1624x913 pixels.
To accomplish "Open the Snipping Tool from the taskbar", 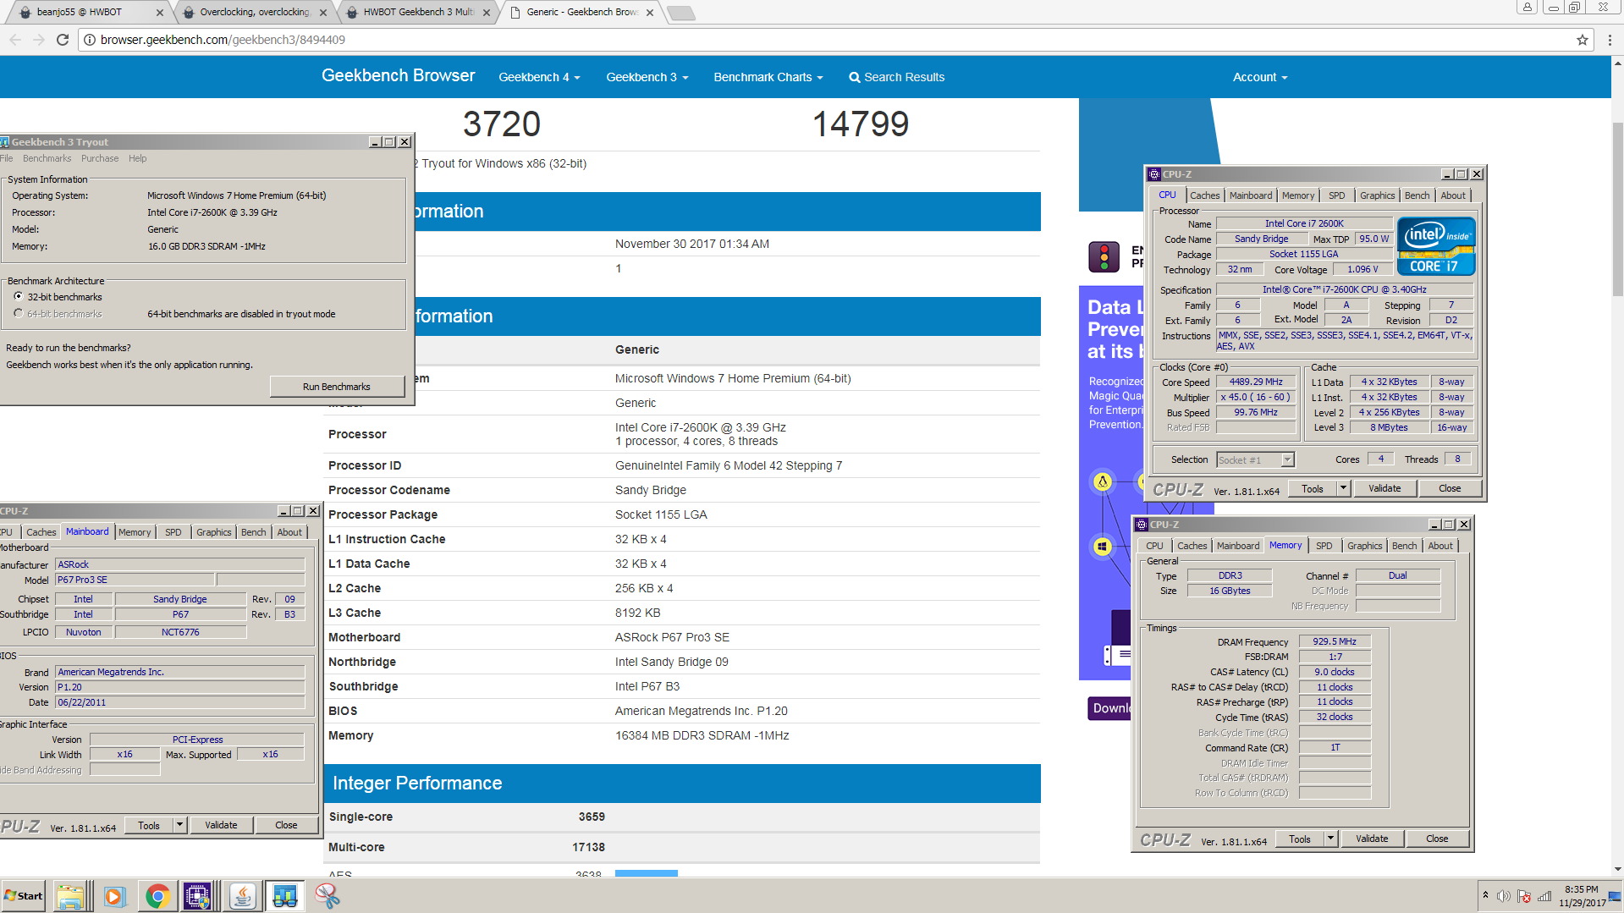I will point(327,896).
